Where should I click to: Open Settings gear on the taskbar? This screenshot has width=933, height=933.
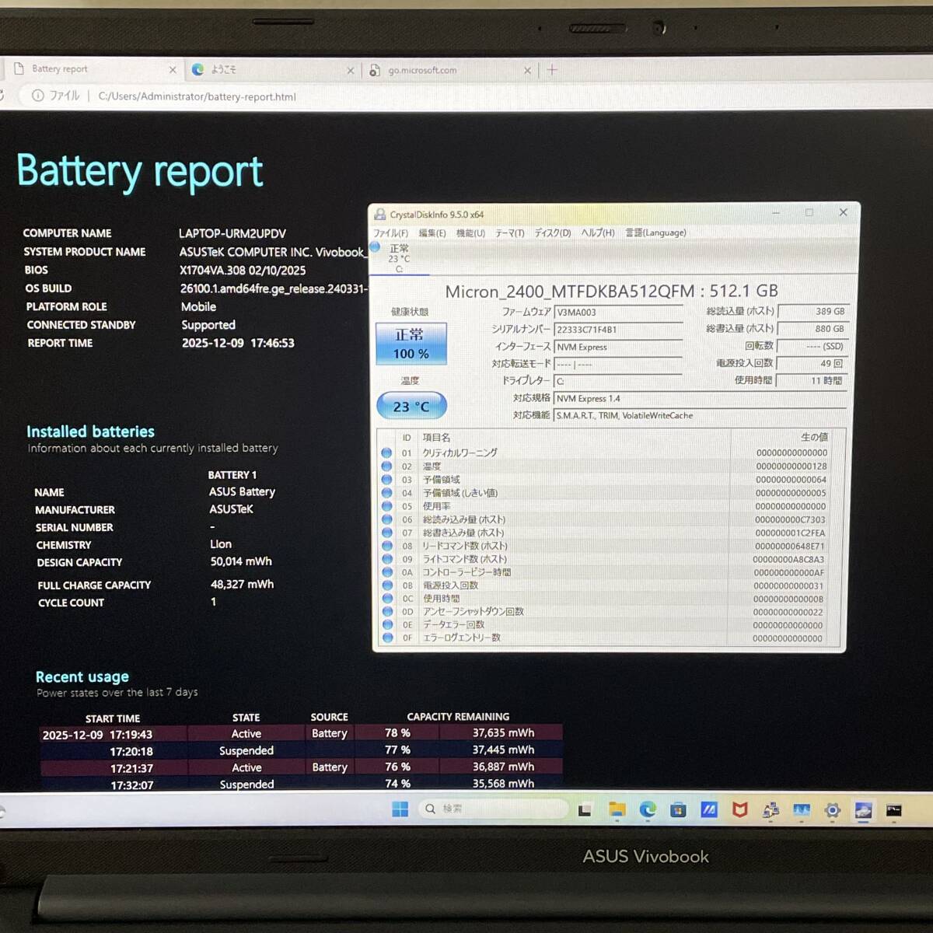point(833,810)
